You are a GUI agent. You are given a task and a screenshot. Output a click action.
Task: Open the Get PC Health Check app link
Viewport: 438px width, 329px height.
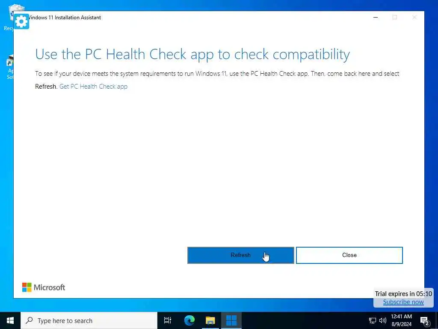pos(93,87)
